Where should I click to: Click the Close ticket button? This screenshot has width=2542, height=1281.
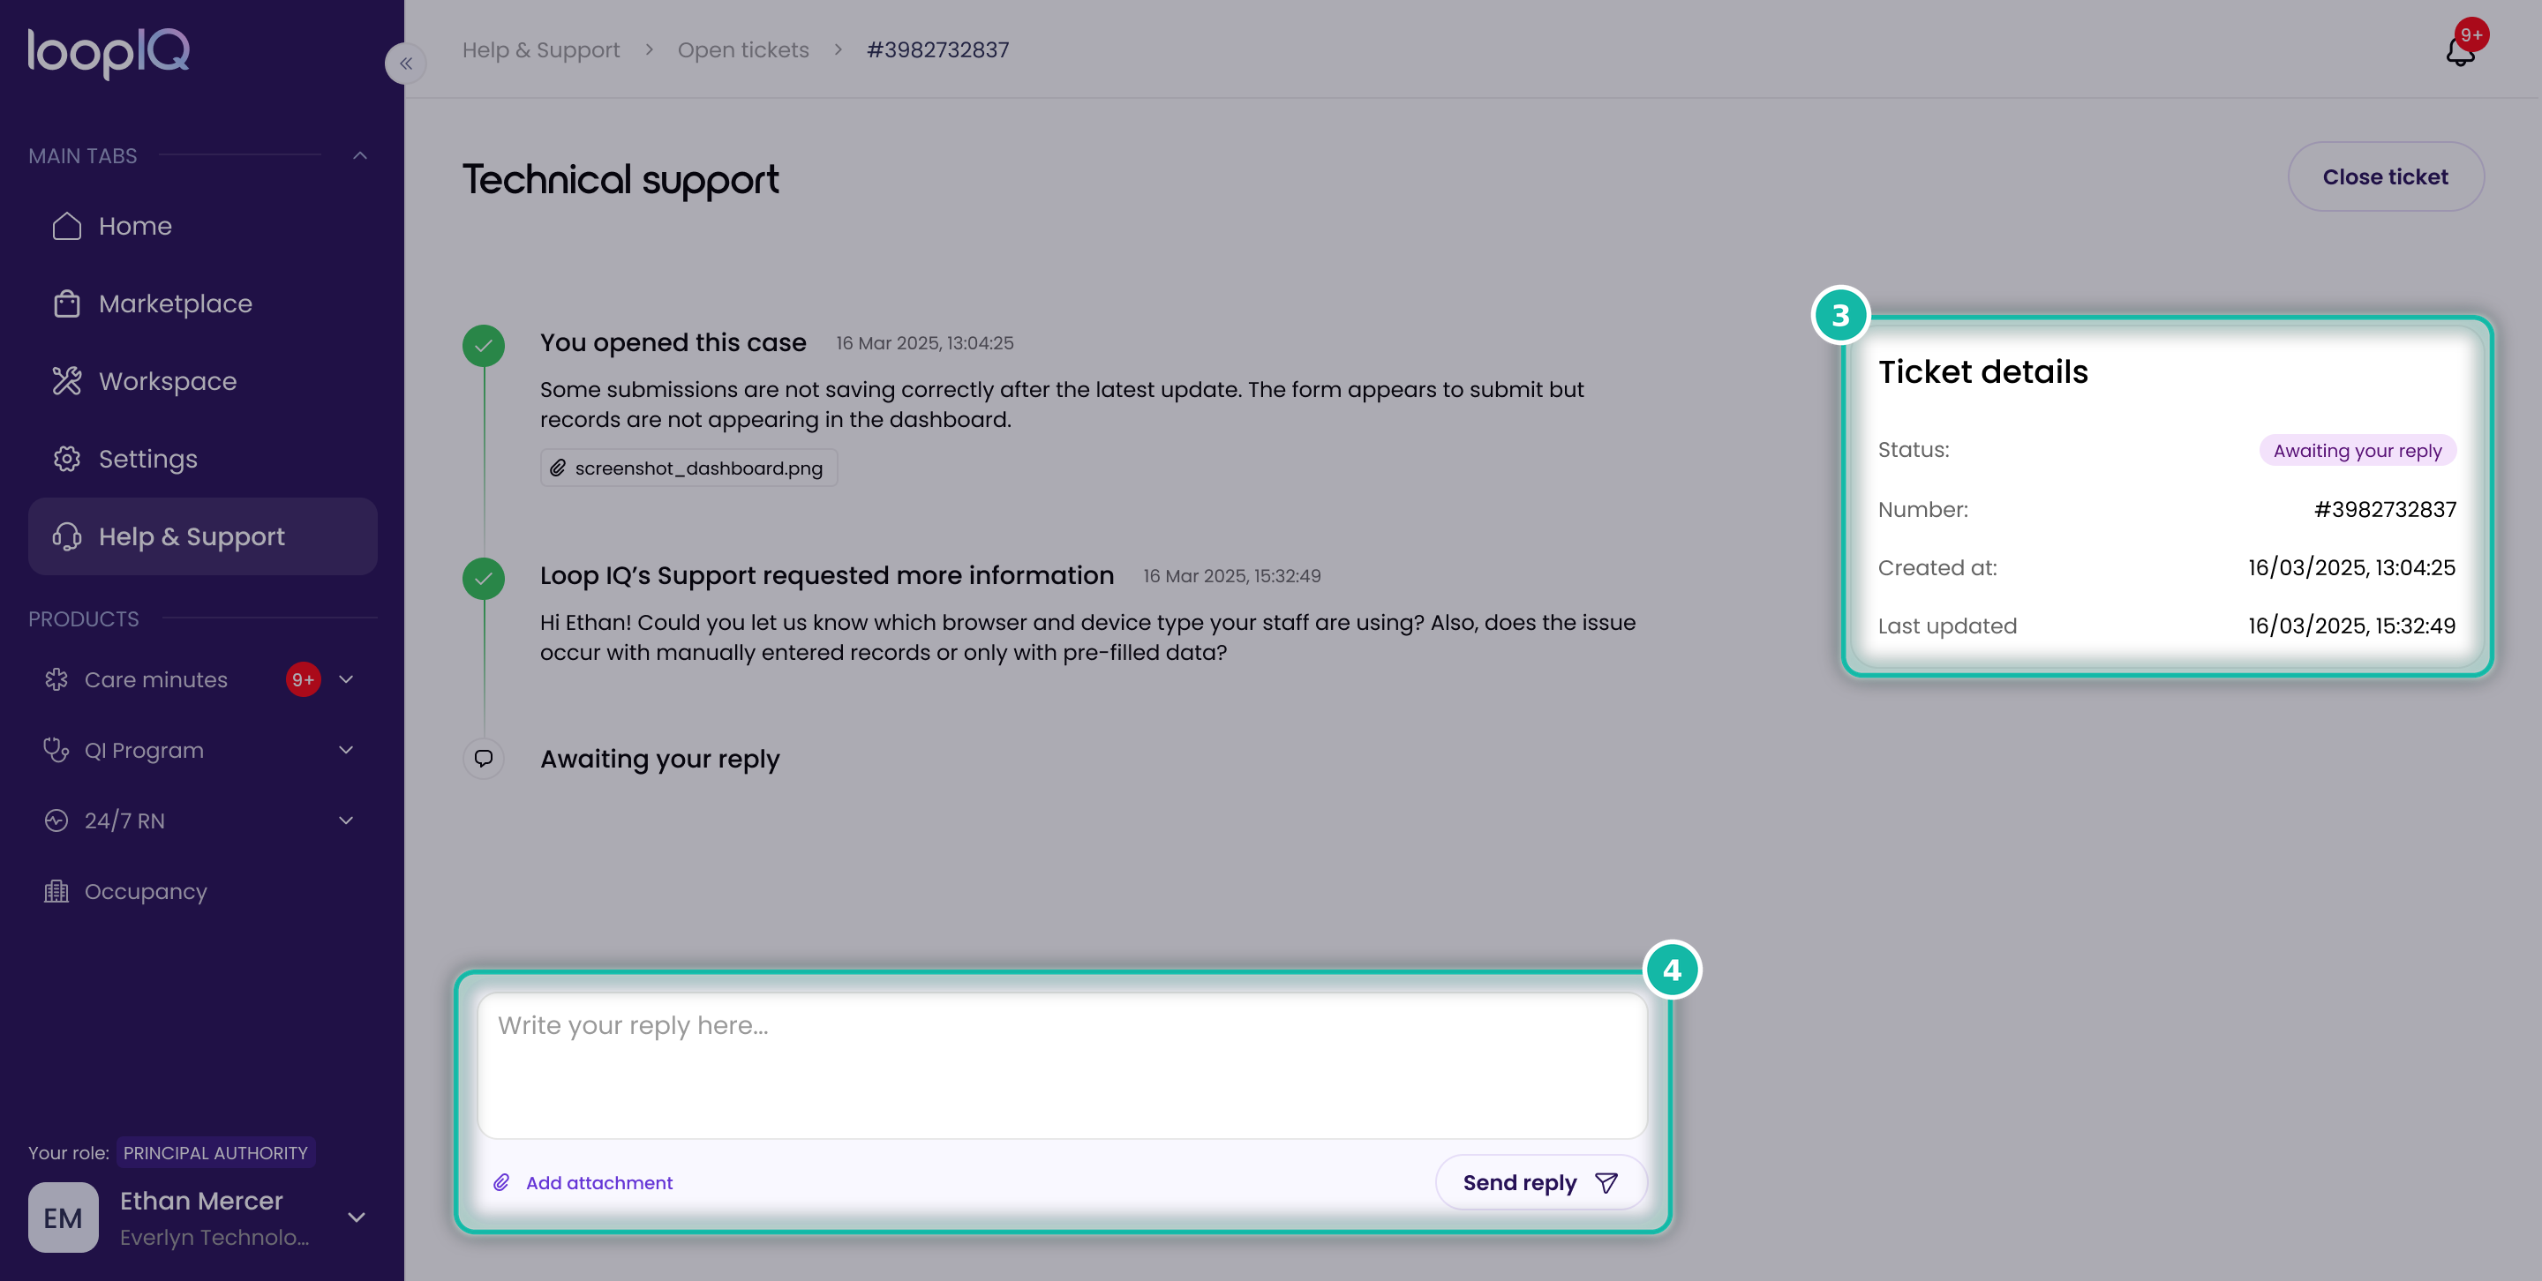2385,176
